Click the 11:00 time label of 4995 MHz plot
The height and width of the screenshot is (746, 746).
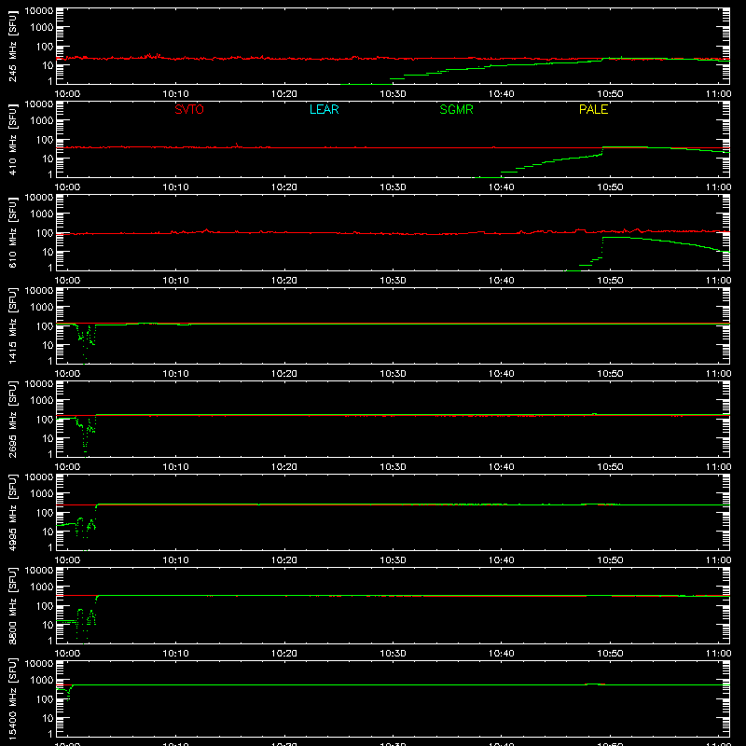point(718,560)
